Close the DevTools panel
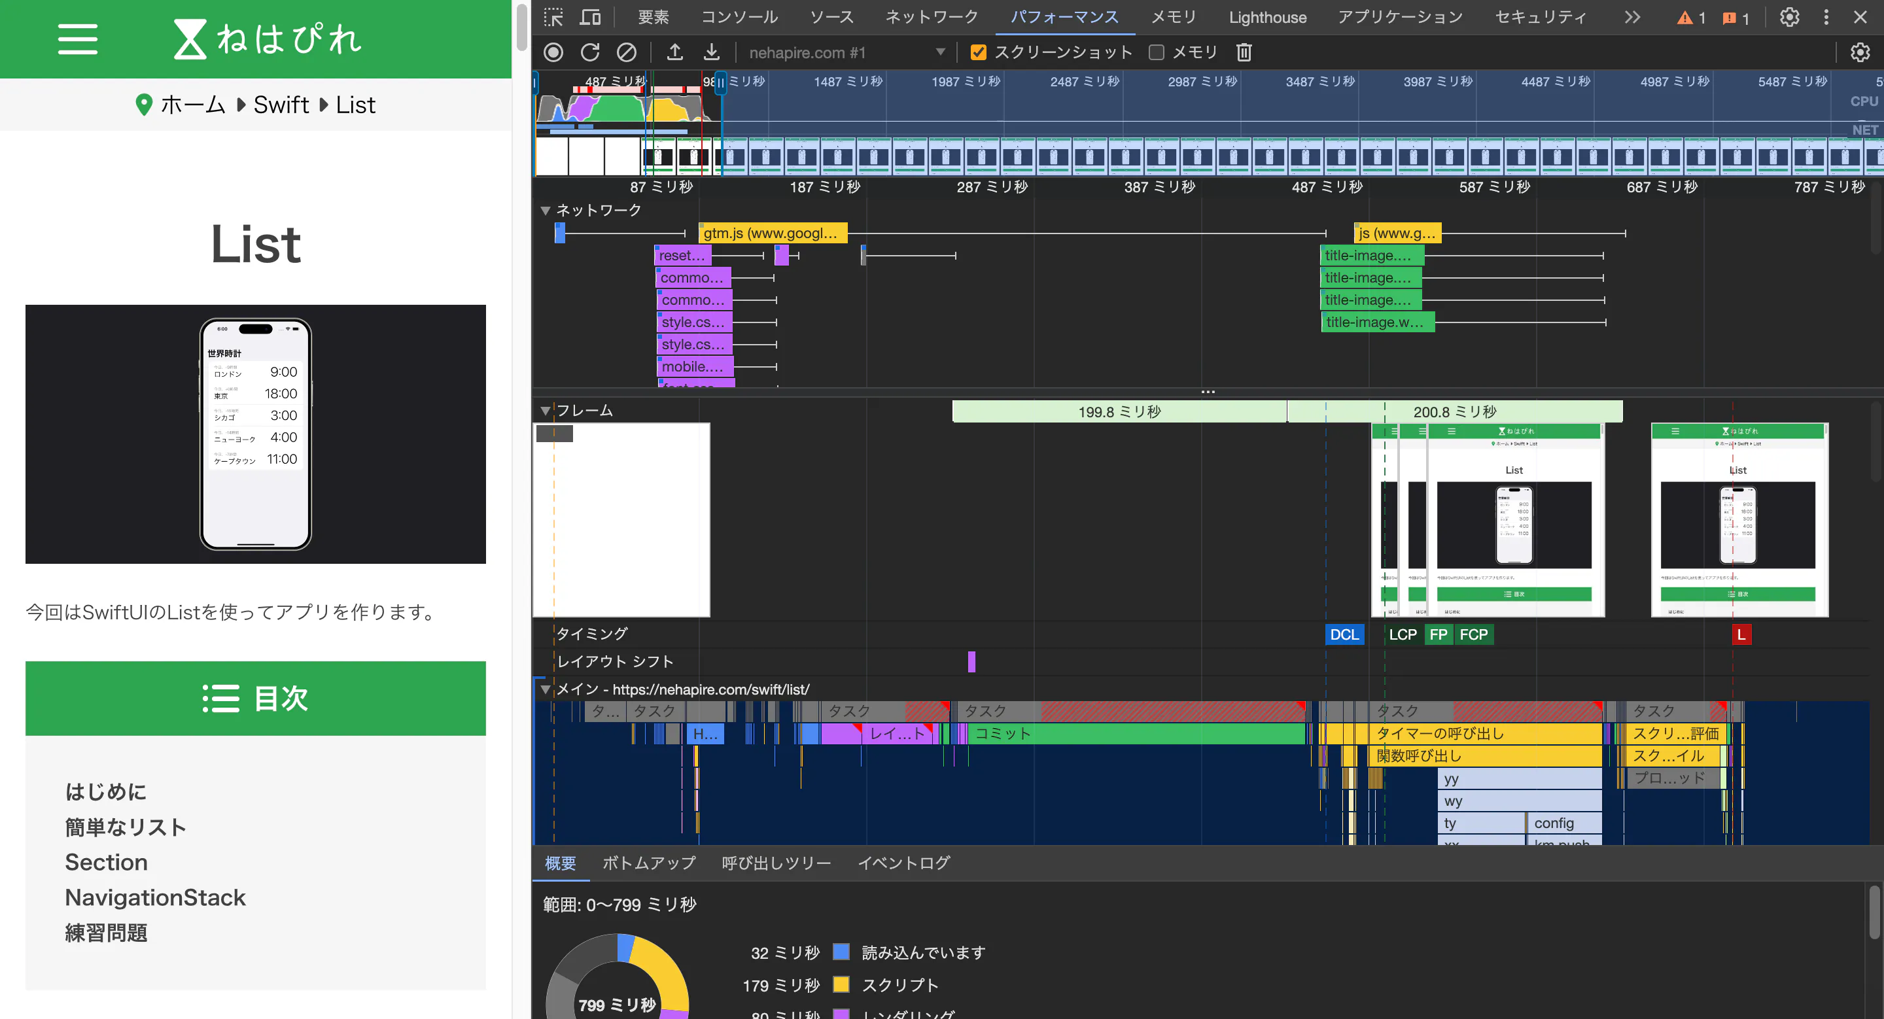Image resolution: width=1884 pixels, height=1019 pixels. (1860, 17)
